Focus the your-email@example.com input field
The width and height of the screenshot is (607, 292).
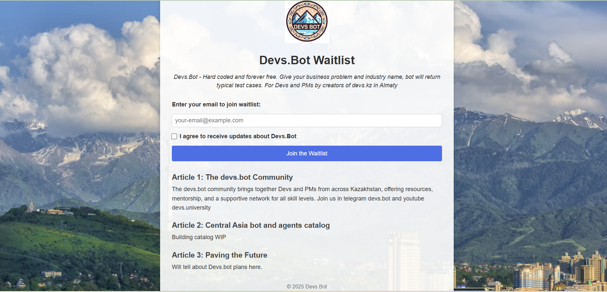[x=307, y=120]
